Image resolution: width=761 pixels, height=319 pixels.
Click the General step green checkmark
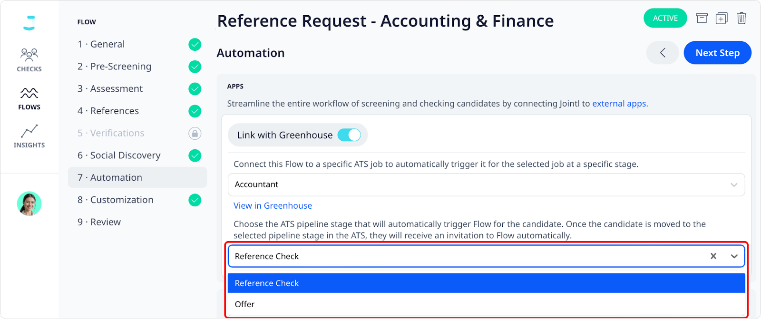click(x=195, y=44)
